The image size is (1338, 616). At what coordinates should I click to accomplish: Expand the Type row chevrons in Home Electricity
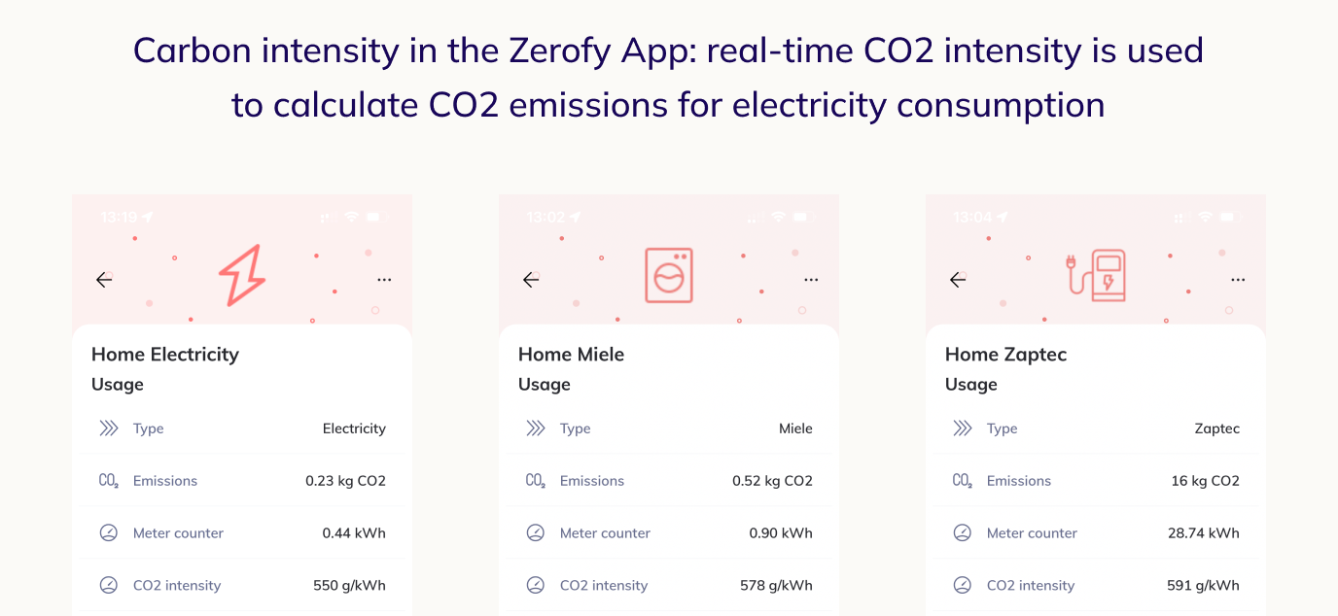[108, 428]
